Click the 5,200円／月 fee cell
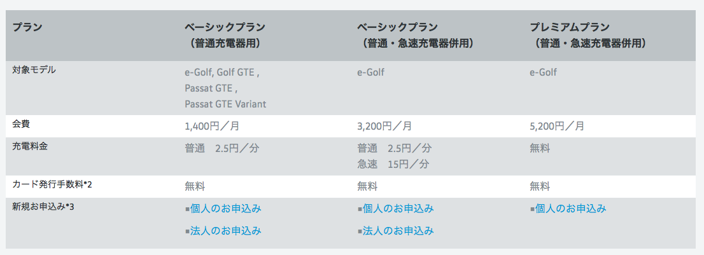 557,127
